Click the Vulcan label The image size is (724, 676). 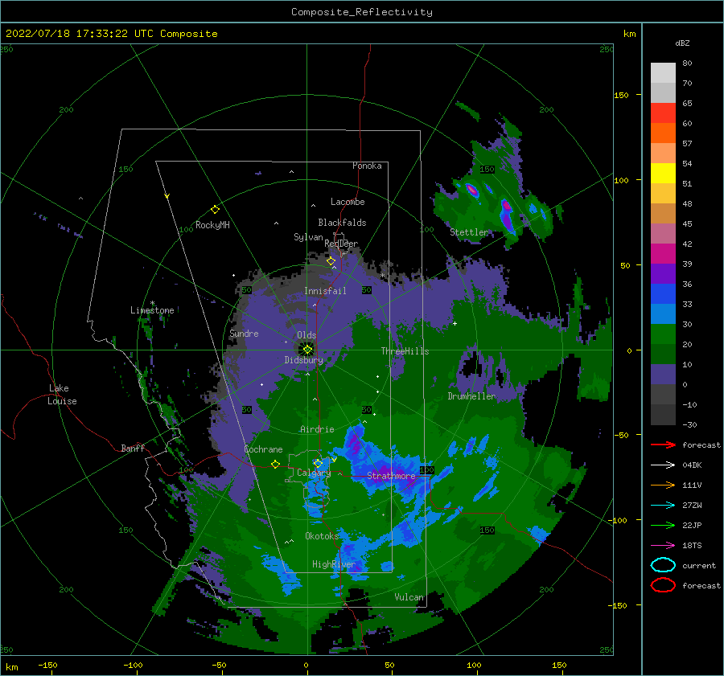[409, 597]
